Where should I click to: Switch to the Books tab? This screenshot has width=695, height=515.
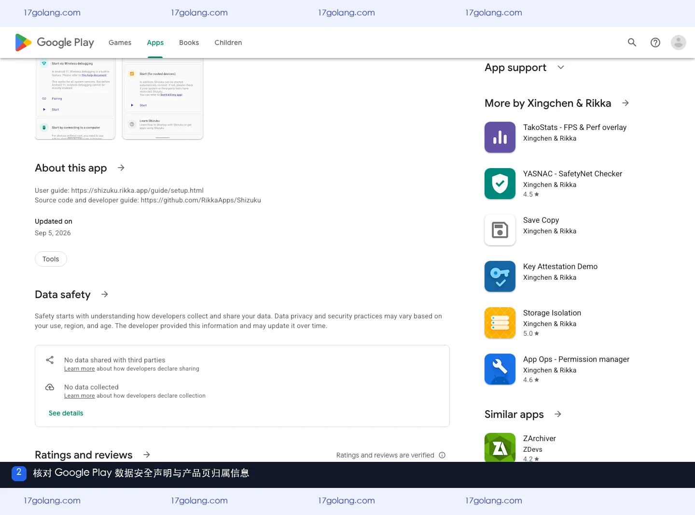pos(189,43)
